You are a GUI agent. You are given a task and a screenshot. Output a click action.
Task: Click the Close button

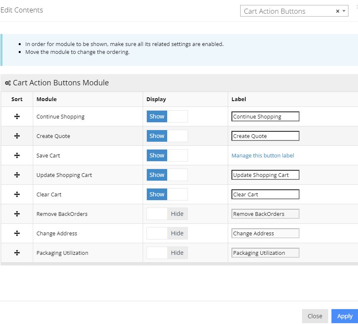(x=315, y=316)
